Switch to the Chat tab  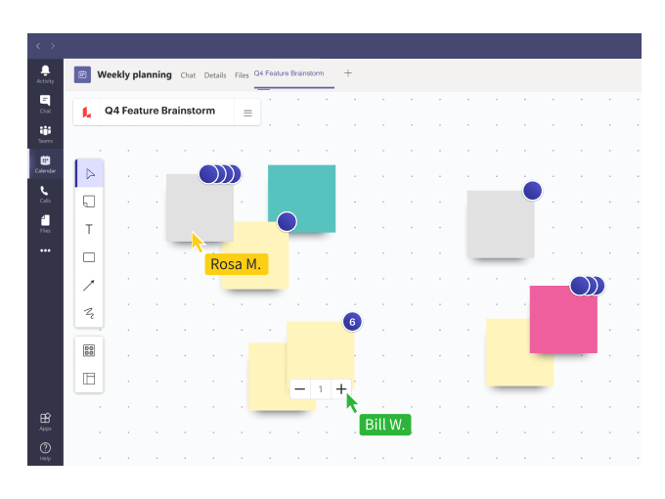(188, 75)
